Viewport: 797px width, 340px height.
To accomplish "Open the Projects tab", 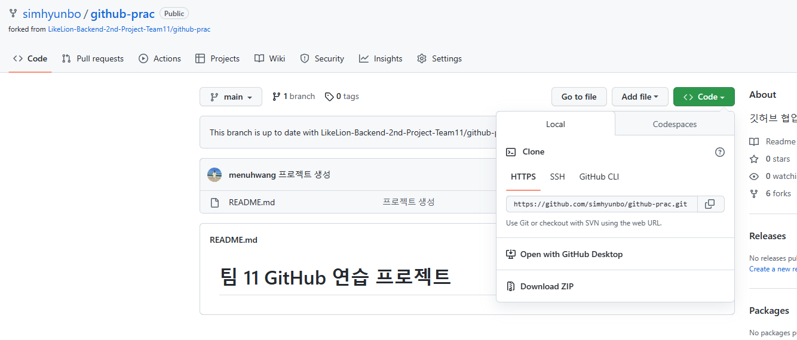I will (x=217, y=58).
